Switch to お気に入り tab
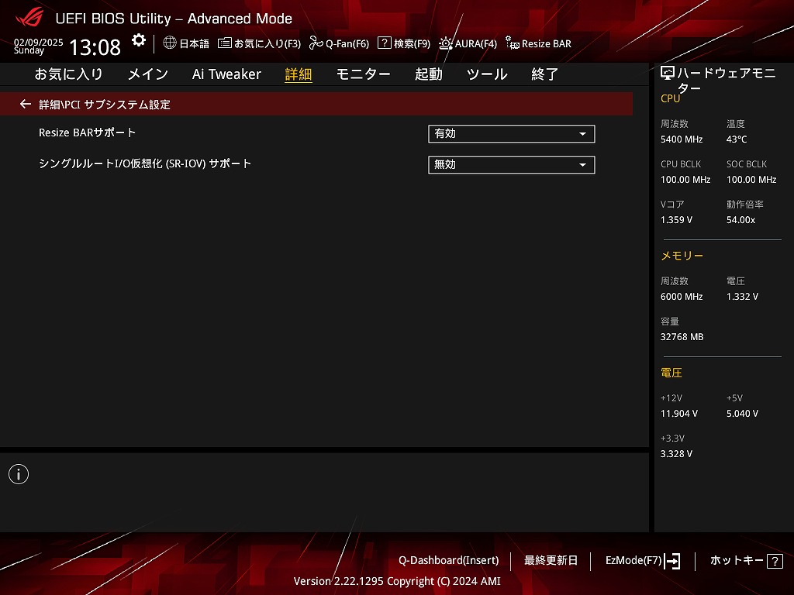Viewport: 794px width, 595px height. tap(68, 74)
